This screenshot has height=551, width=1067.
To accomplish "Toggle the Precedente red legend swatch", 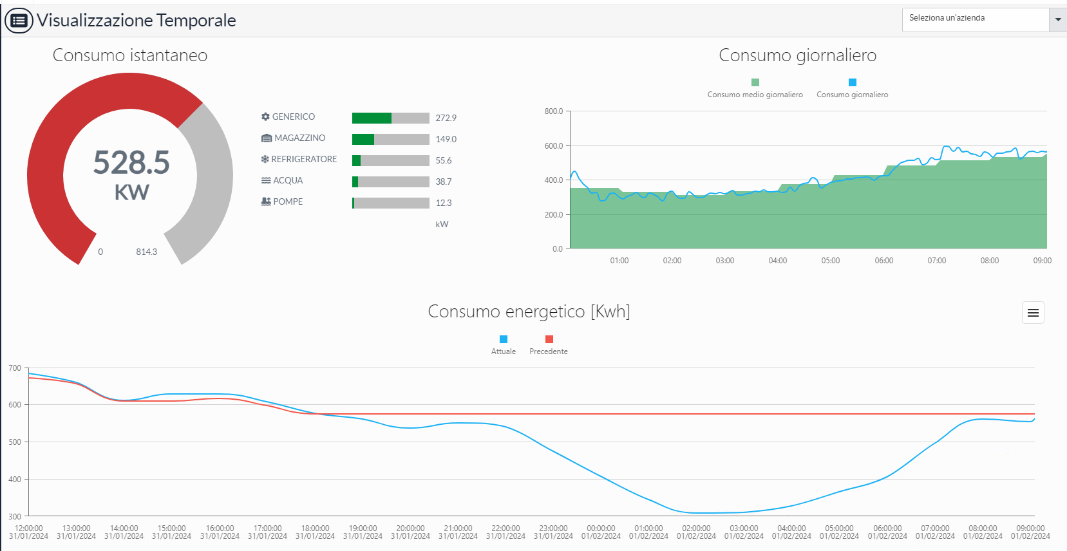I will 549,339.
